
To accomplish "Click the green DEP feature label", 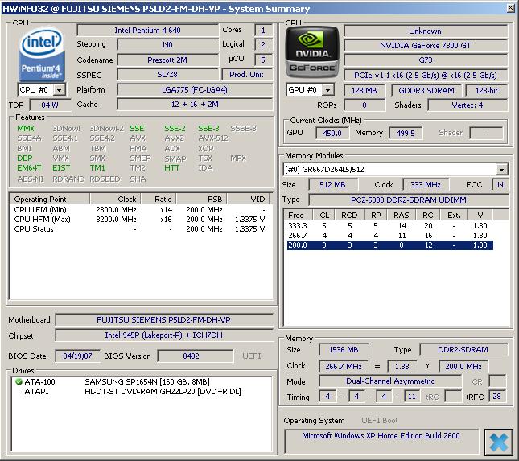I will pyautogui.click(x=25, y=158).
